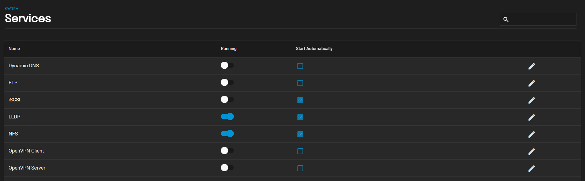The height and width of the screenshot is (181, 585).
Task: Start OpenVPN Client using its toggle
Action: coord(227,151)
